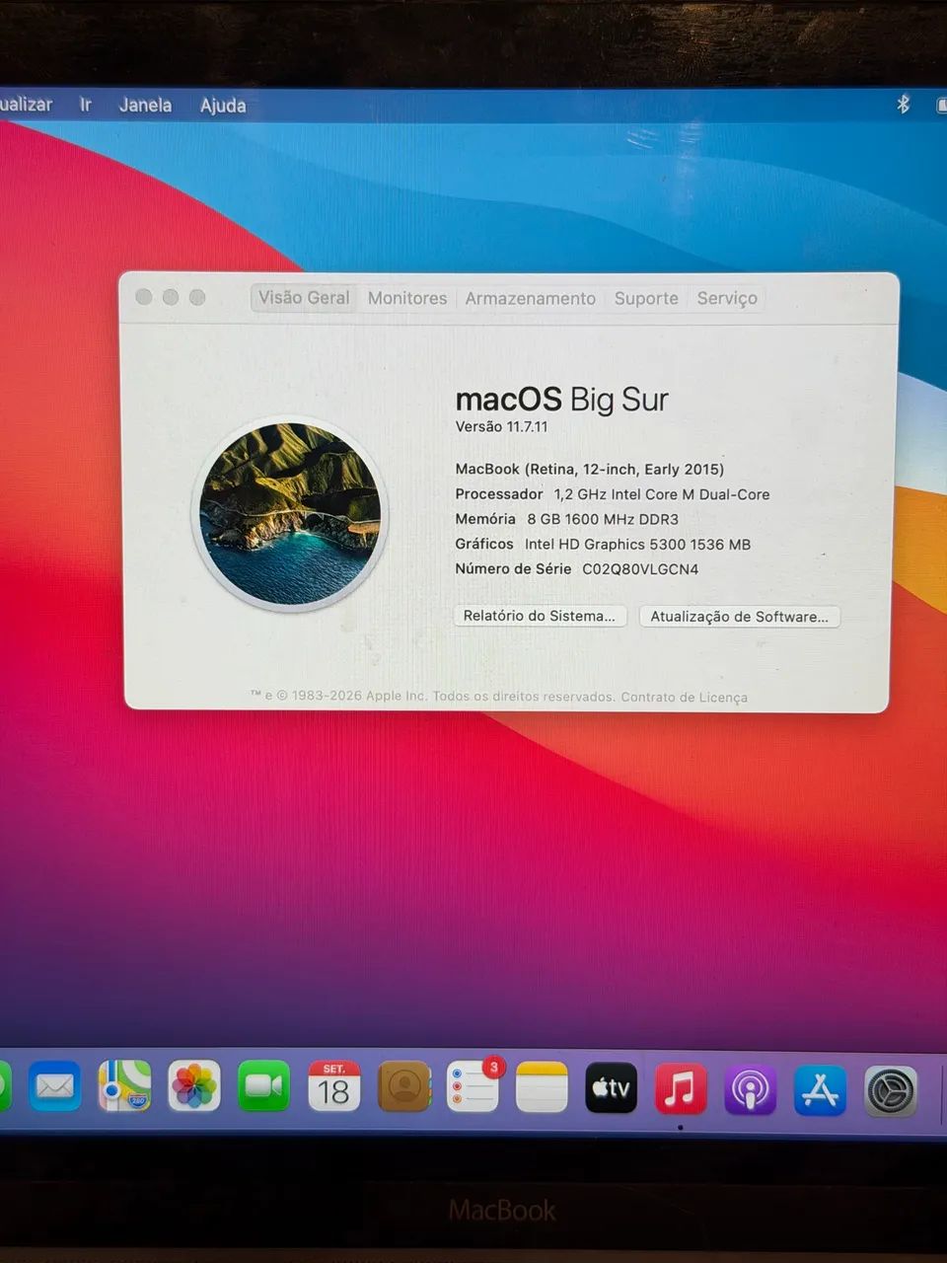Click the 8 GB 1600 MHz DDR3 memory text
This screenshot has width=947, height=1263.
(603, 519)
